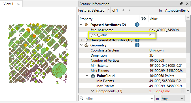Viewport: 191px width, 103px height.
Task: Click the point cloud in View 1
Action: (x=38, y=53)
